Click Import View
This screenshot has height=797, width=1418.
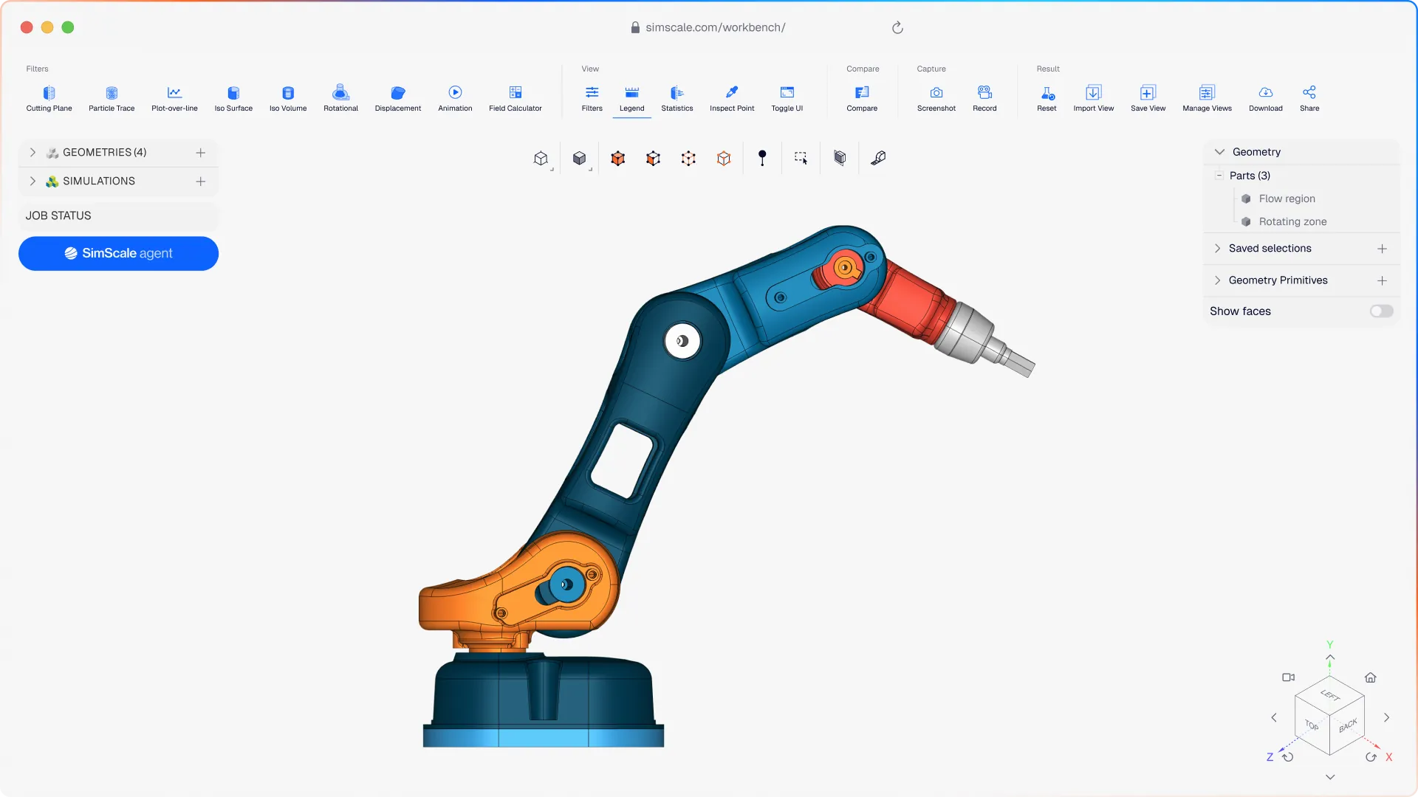click(x=1093, y=98)
